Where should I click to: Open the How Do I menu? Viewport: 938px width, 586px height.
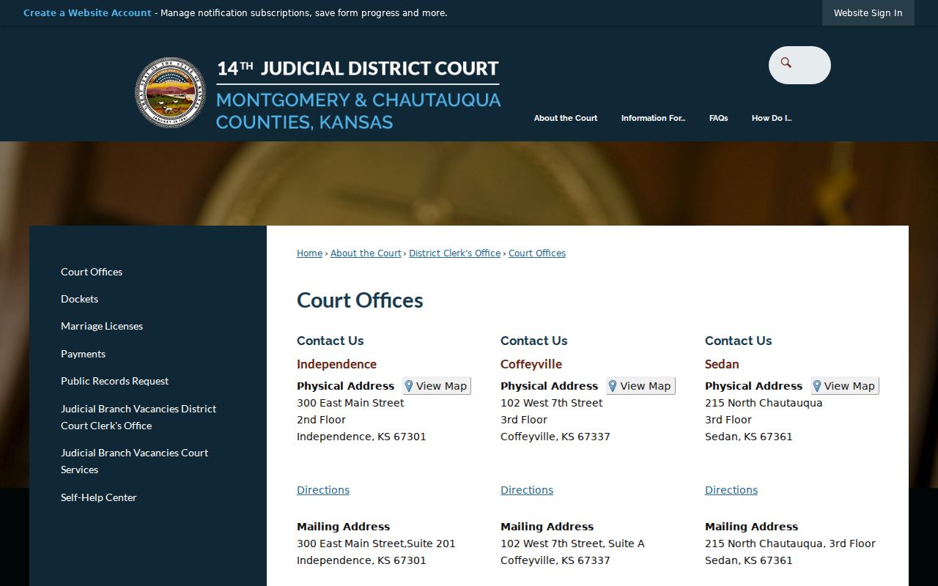click(772, 118)
